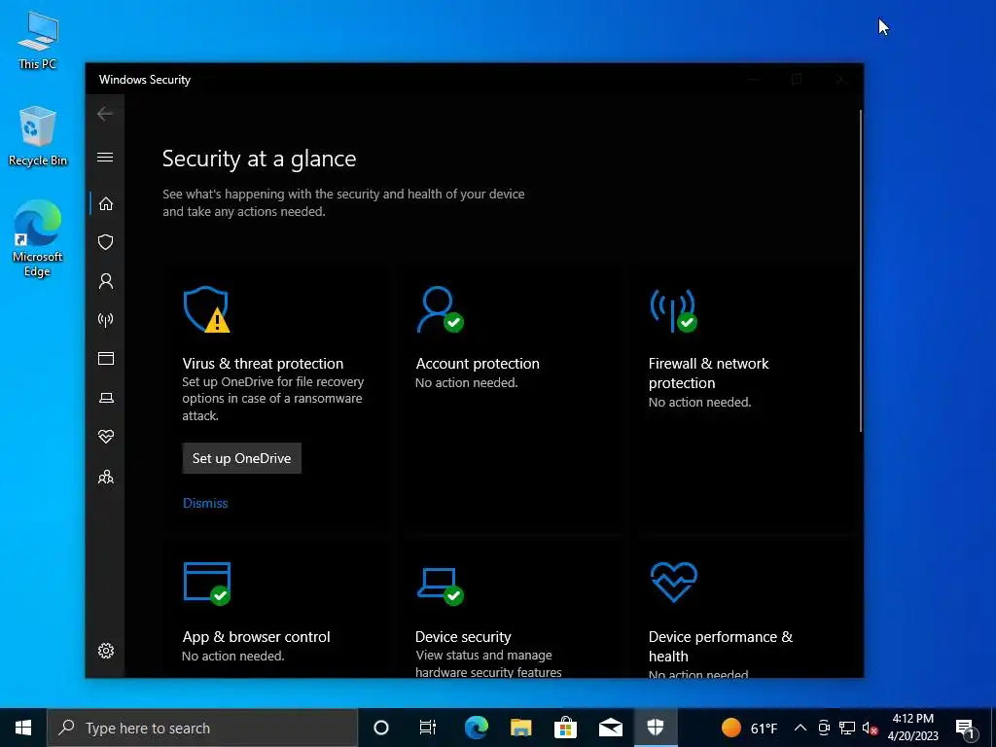Click the App & browser control tile icon
Image resolution: width=996 pixels, height=747 pixels.
click(207, 584)
